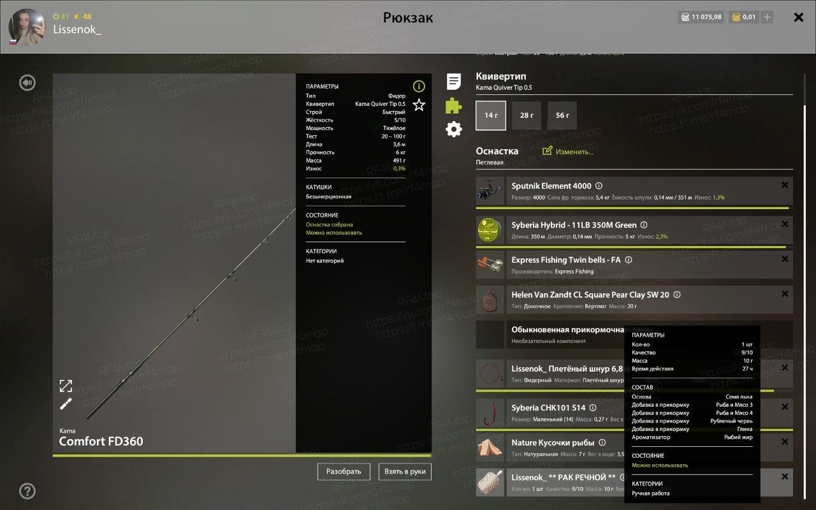Open info for Nature Кусочки рыбы
This screenshot has height=510, width=816.
602,442
